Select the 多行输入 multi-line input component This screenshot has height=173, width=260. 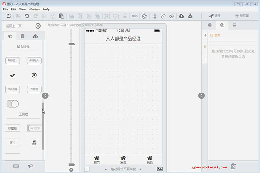pos(34,61)
